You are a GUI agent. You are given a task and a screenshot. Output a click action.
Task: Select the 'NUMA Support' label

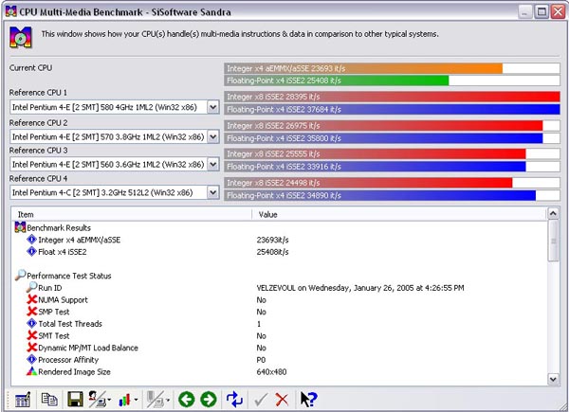click(x=63, y=300)
